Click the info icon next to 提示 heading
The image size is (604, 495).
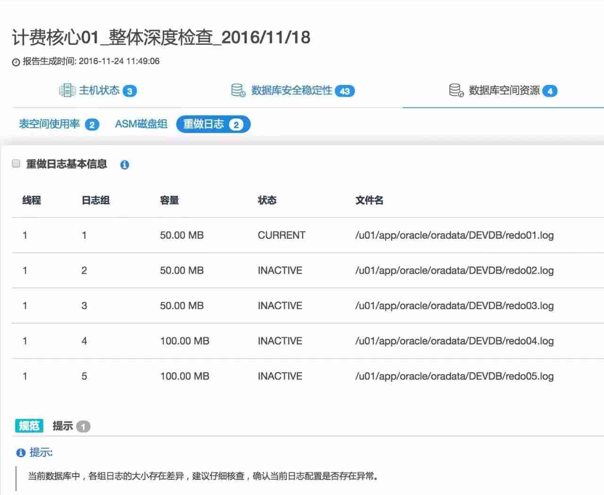(x=19, y=453)
